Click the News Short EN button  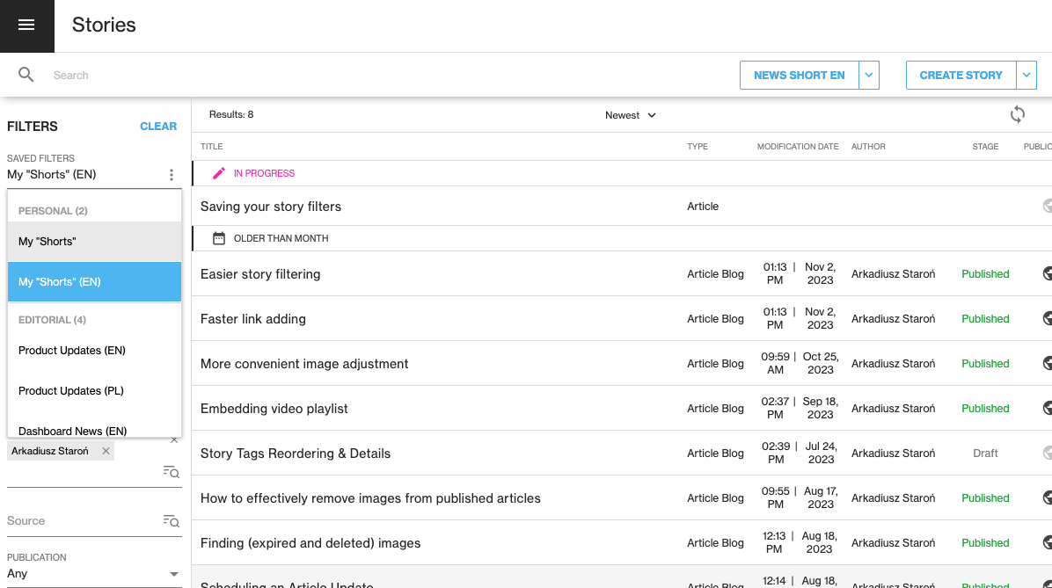(x=799, y=76)
